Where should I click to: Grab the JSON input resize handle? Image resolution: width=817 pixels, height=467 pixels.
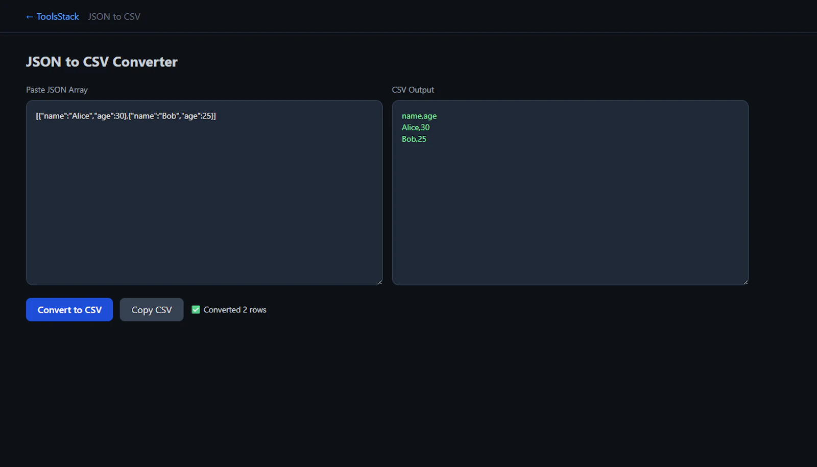click(x=379, y=282)
